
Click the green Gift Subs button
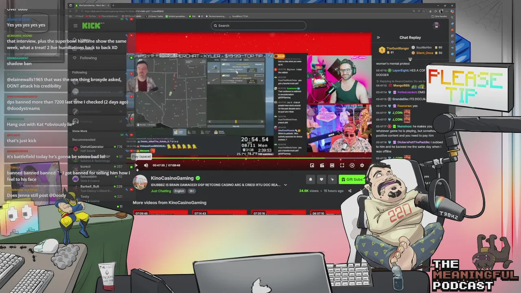tap(352, 179)
